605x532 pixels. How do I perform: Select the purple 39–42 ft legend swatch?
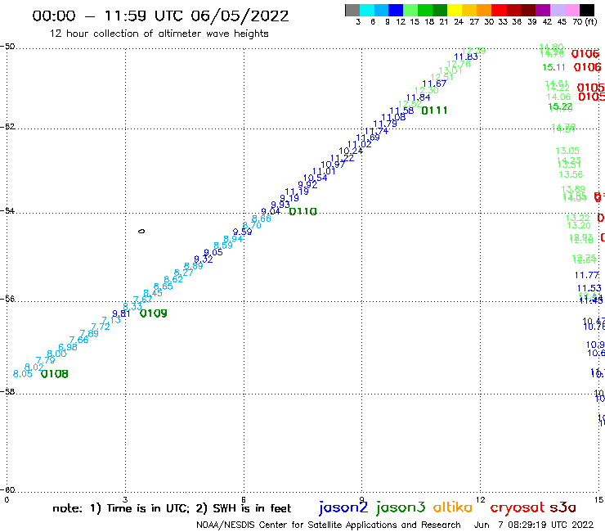tap(543, 10)
